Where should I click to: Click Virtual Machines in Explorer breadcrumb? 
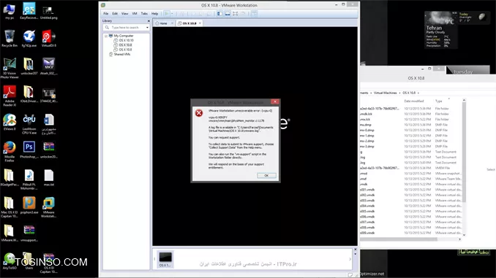(x=385, y=93)
